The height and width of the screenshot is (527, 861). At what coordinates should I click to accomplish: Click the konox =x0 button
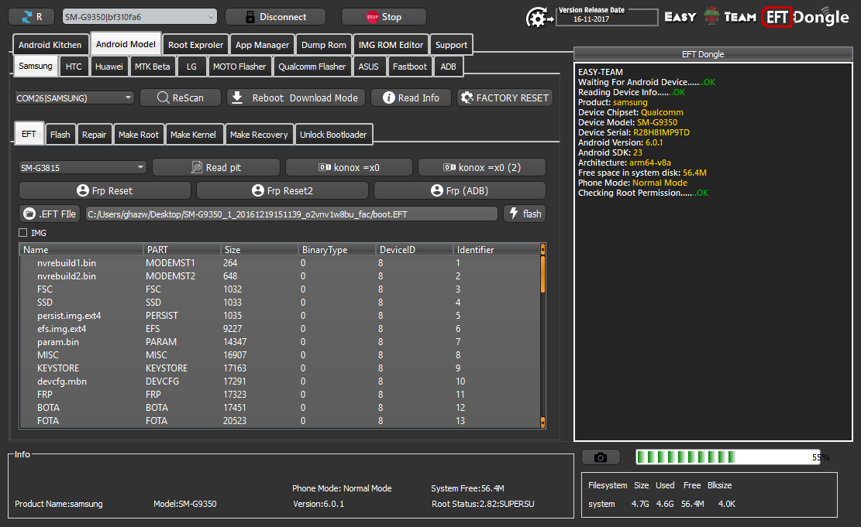click(350, 167)
